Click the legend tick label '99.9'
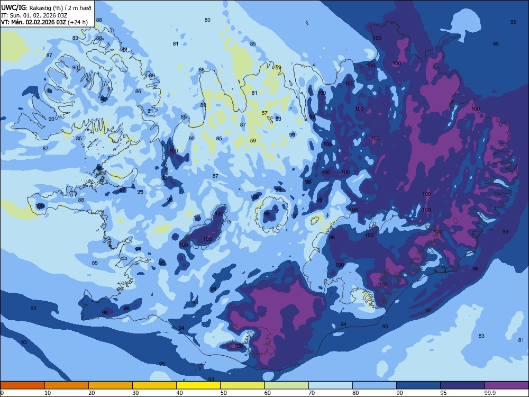Viewport: 529px width, 397px height. [489, 393]
